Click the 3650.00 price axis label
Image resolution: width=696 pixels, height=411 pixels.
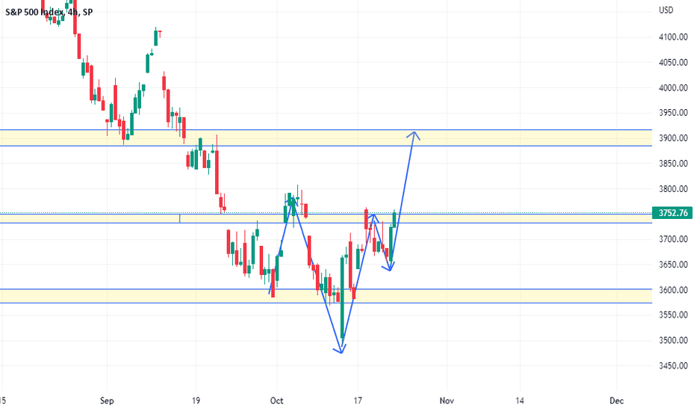(x=674, y=265)
